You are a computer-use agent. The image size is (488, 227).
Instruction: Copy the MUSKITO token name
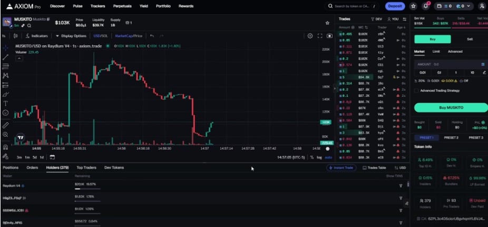point(48,19)
